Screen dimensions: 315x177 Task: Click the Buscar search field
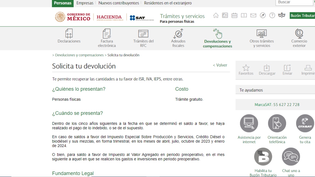pos(294,2)
